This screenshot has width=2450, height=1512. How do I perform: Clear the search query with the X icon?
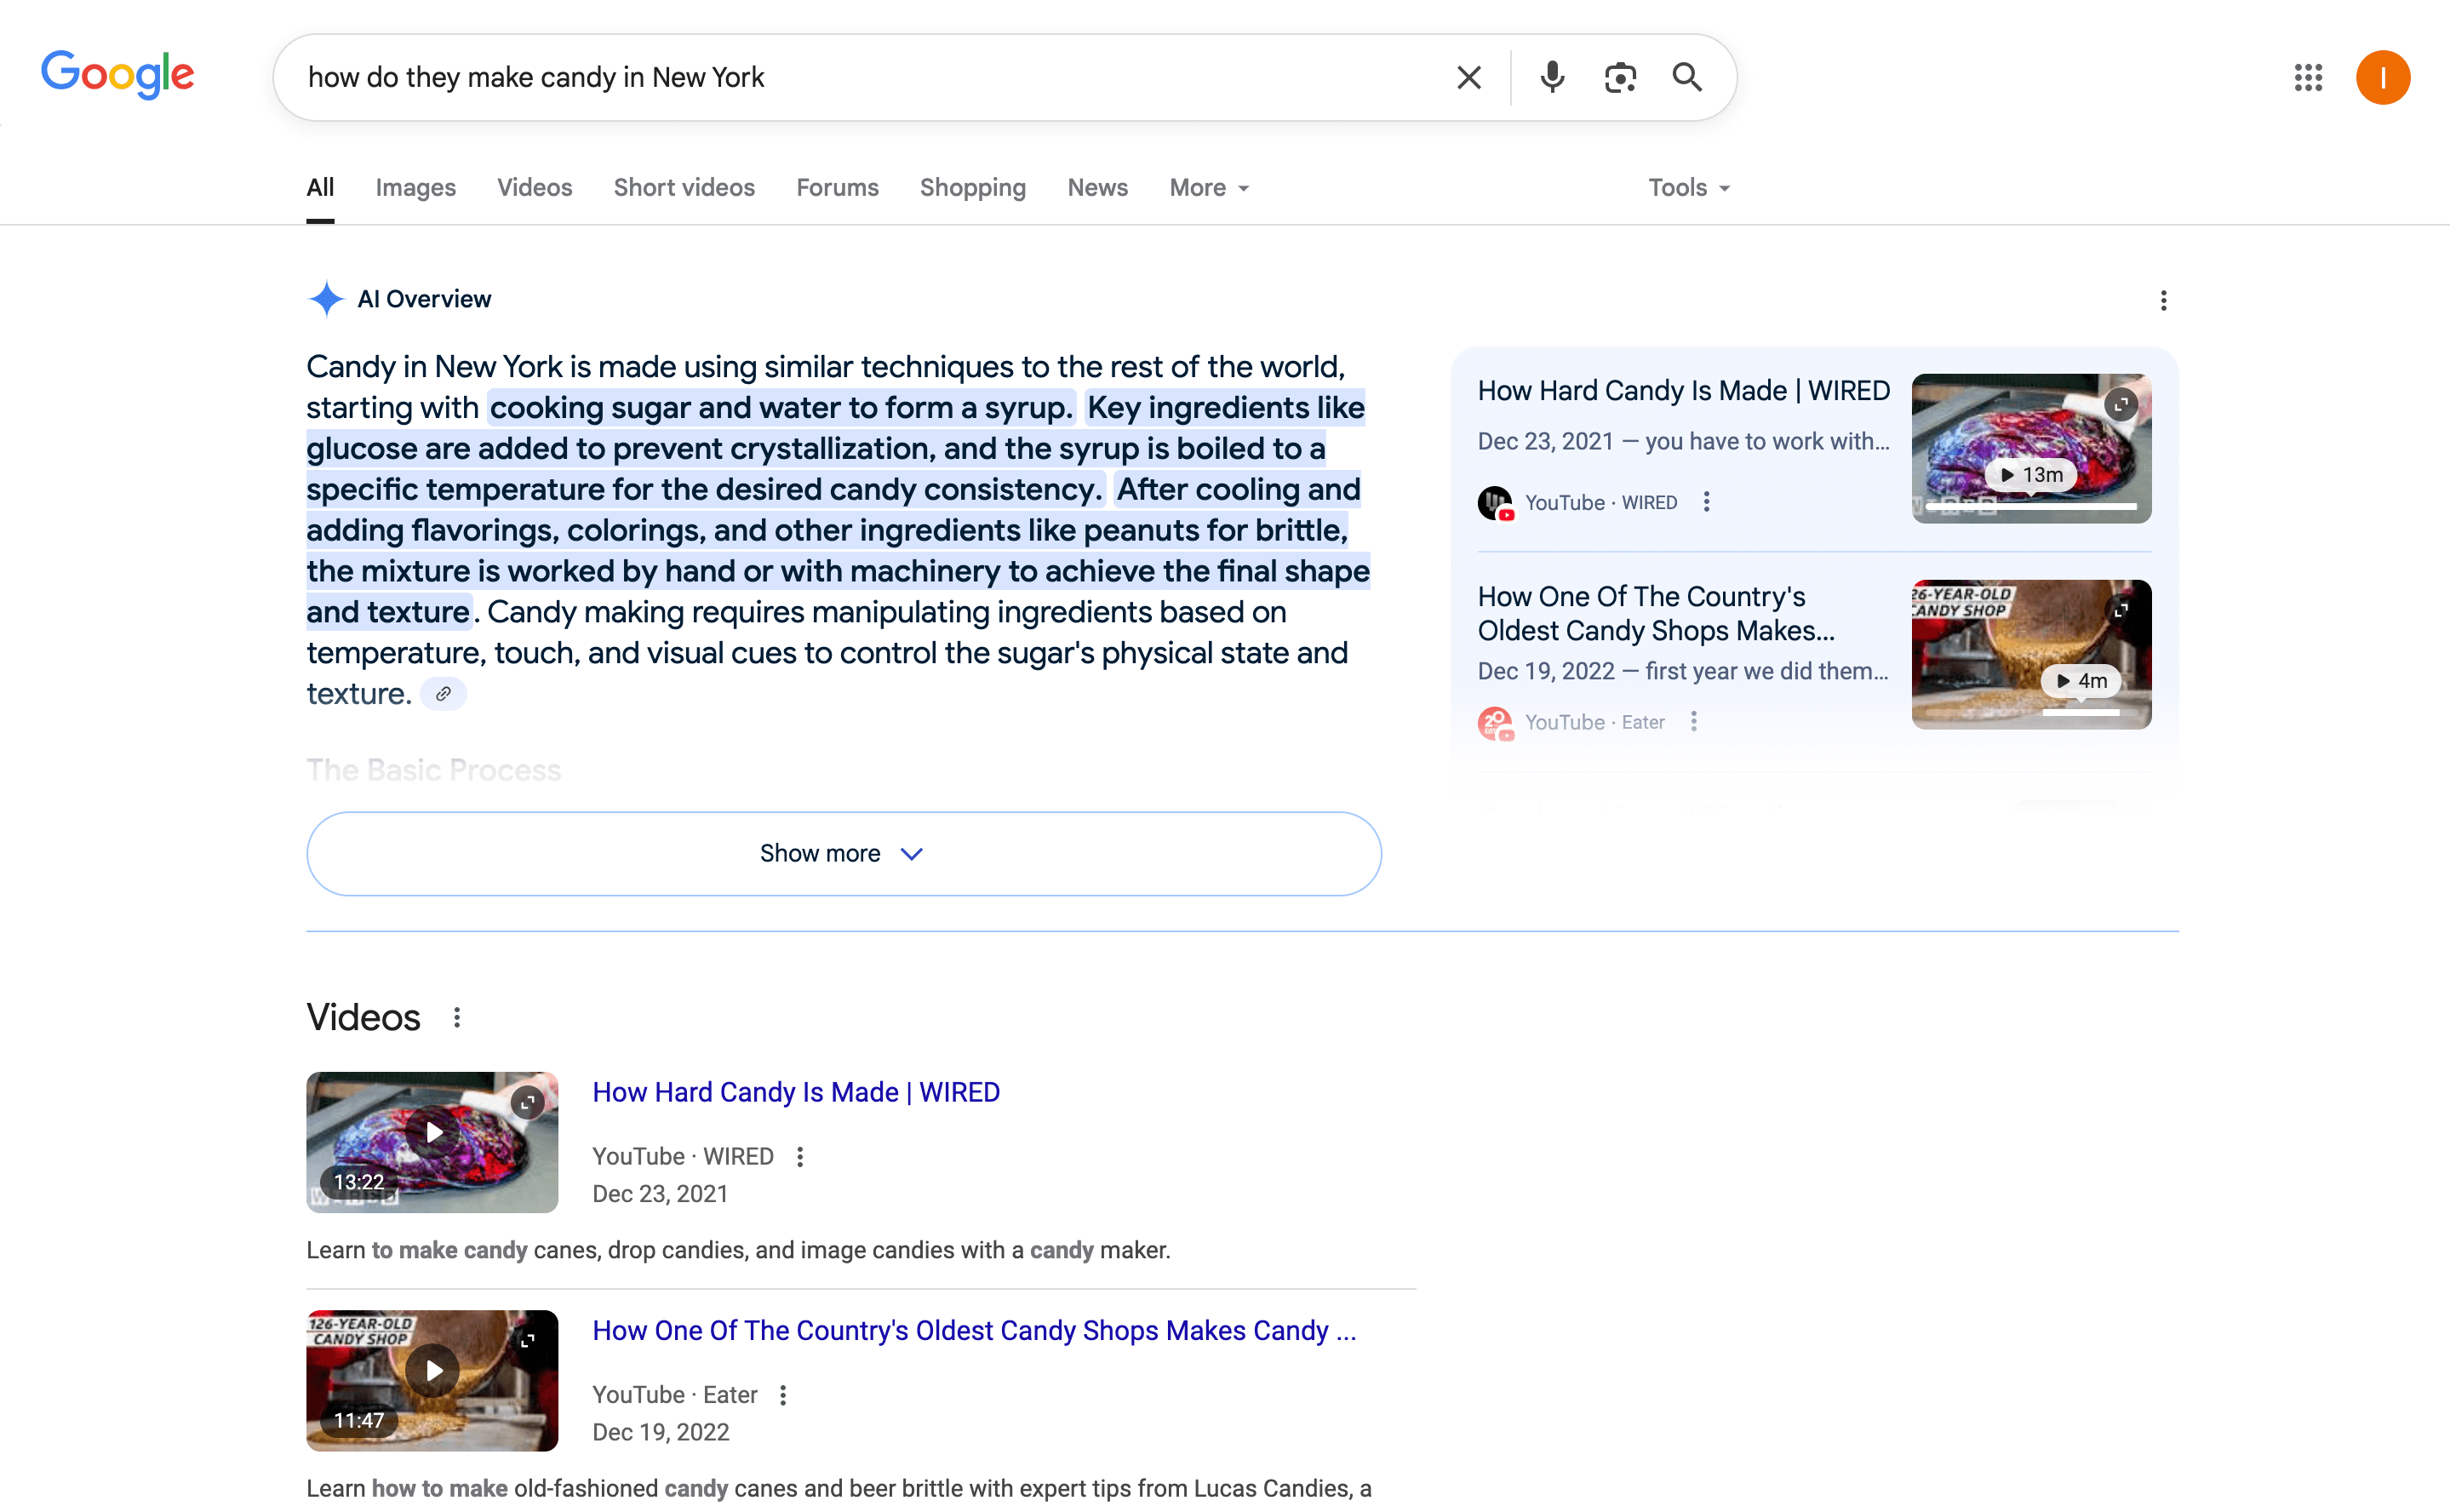(1468, 77)
